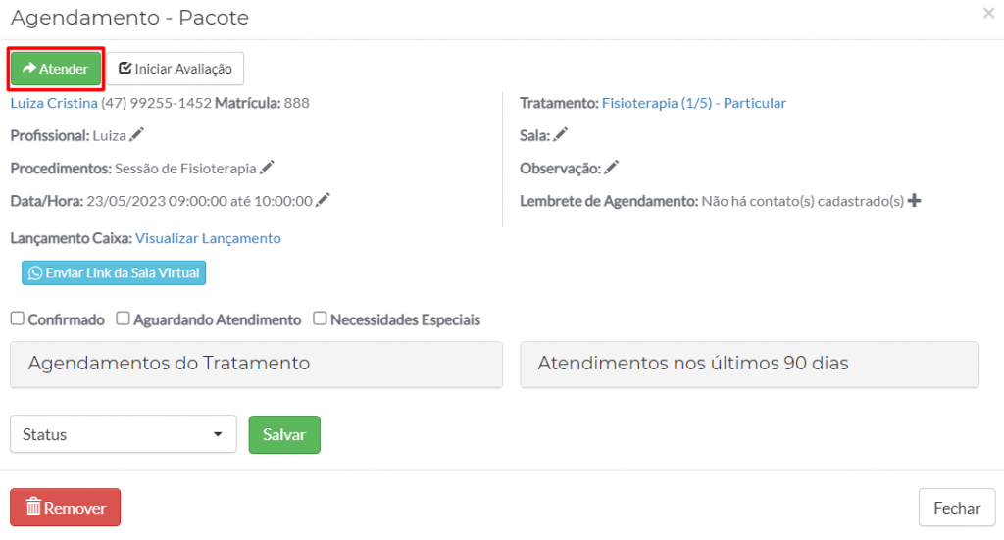Check the Necessidades Especiais box

pyautogui.click(x=320, y=319)
